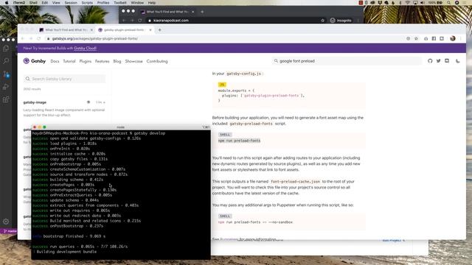Open Gatsby's Twitter icon link

pos(438,61)
